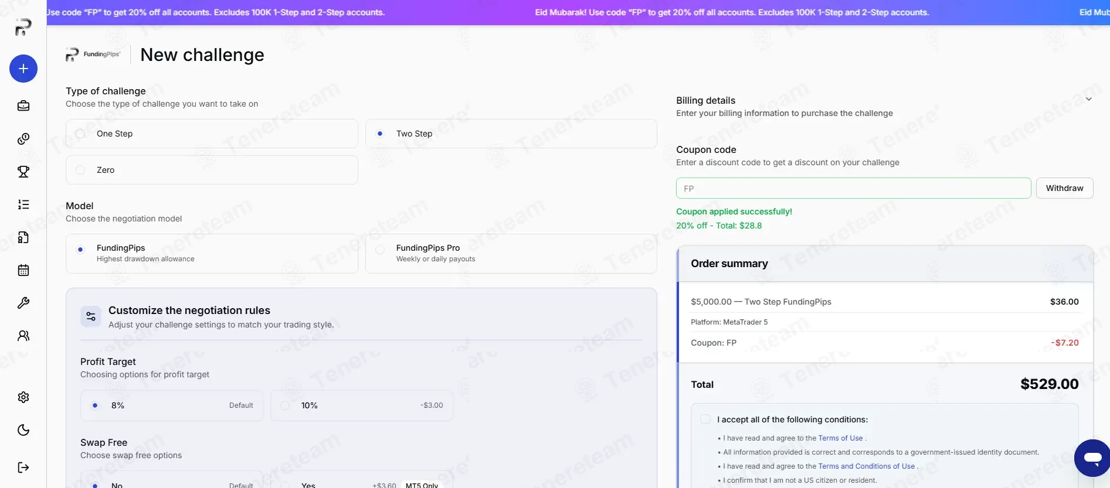Open the users affiliate icon in sidebar
Screen dimensions: 1110x488
(23, 336)
